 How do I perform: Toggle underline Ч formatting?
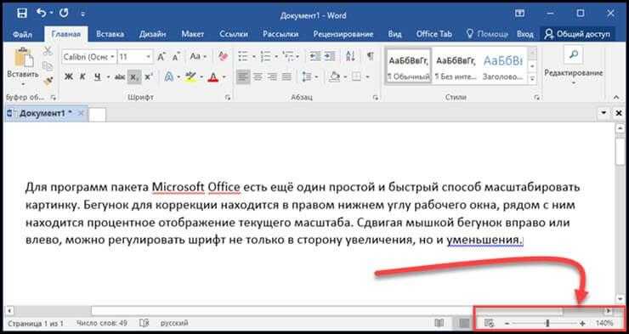pos(97,77)
